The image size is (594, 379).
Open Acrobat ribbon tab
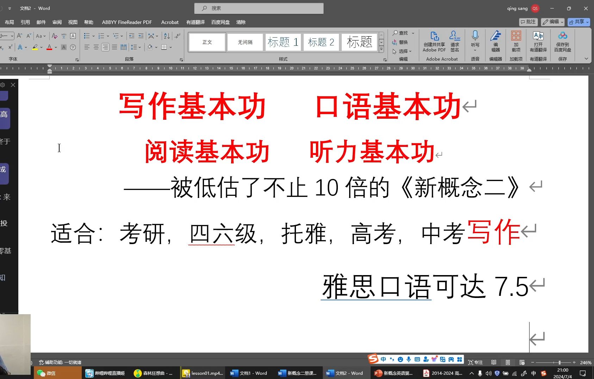click(x=170, y=22)
